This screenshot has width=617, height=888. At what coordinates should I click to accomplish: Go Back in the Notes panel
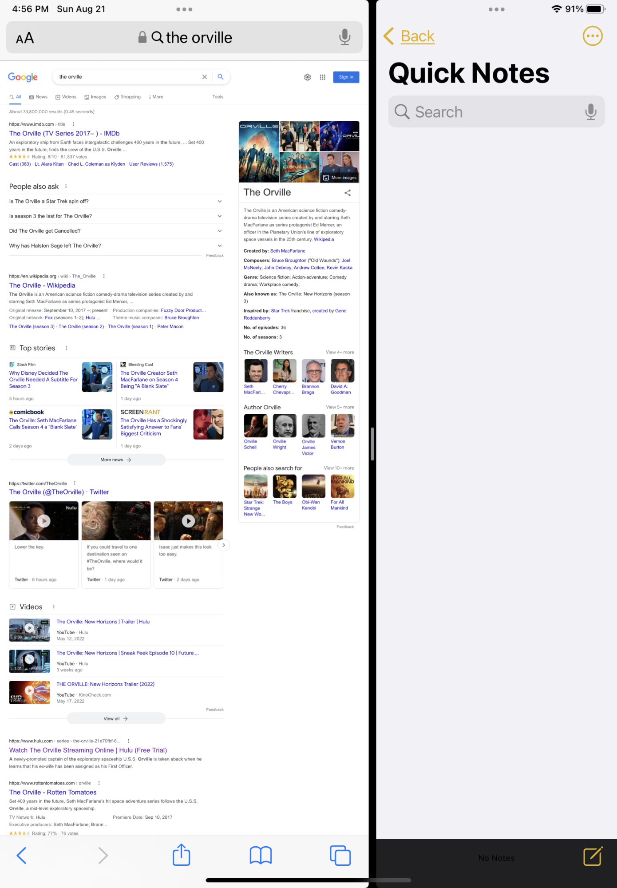coord(409,36)
